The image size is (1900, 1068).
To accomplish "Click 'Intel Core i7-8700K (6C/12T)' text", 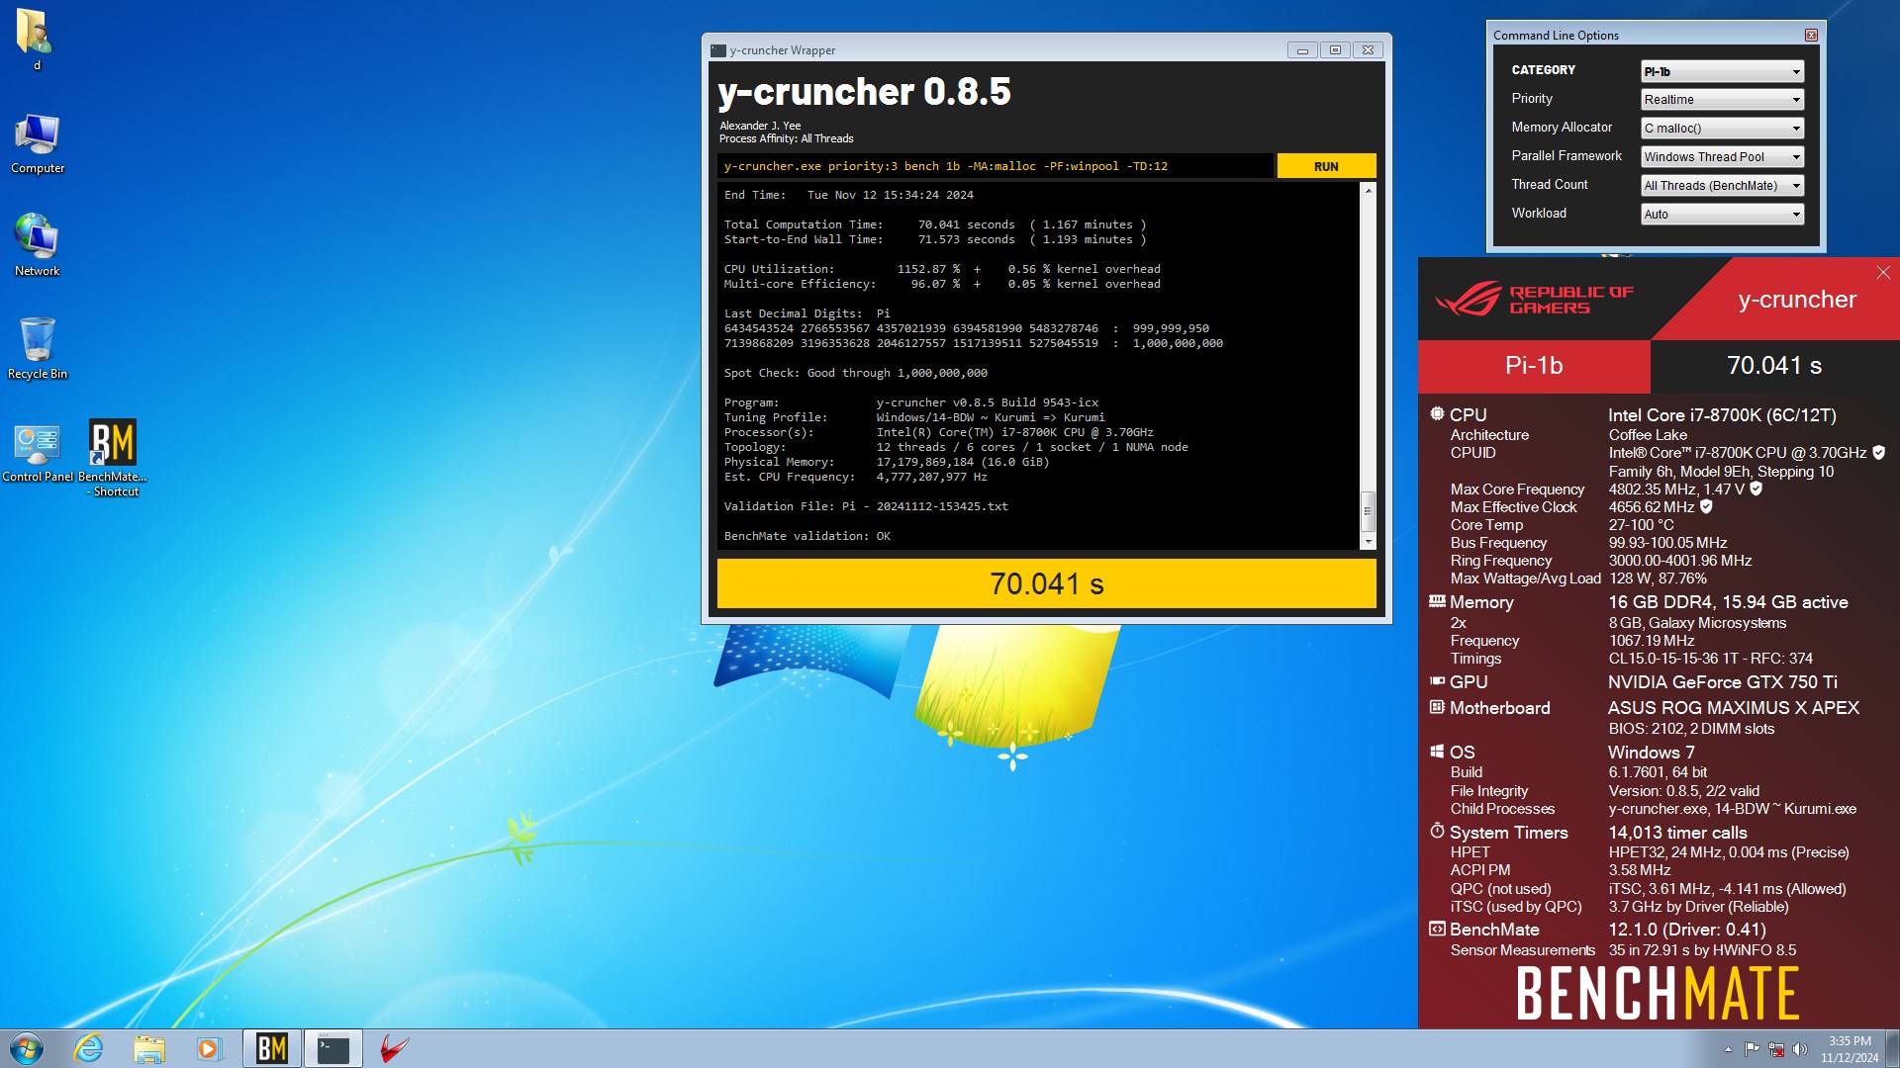I will [1722, 415].
